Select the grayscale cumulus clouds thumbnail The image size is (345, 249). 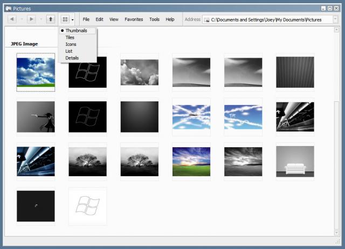click(140, 72)
